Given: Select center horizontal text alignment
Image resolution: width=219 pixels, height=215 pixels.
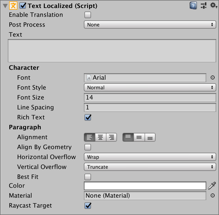Looking at the screenshot, I should pos(100,137).
